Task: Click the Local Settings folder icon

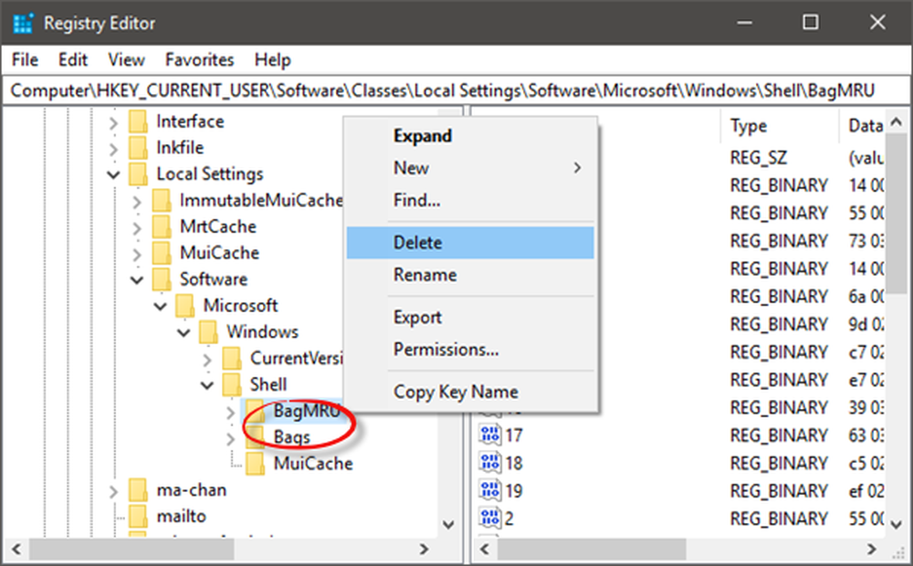Action: [x=138, y=174]
